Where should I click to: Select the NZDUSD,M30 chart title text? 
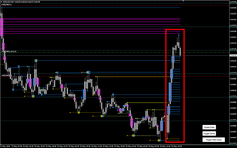(8, 2)
